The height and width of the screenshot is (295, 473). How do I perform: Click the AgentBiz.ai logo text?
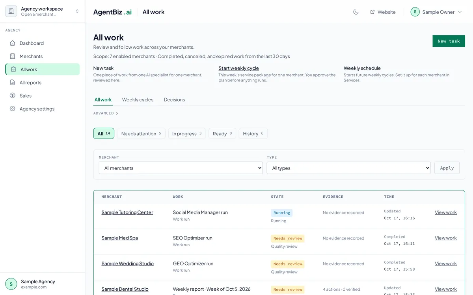[x=112, y=12]
